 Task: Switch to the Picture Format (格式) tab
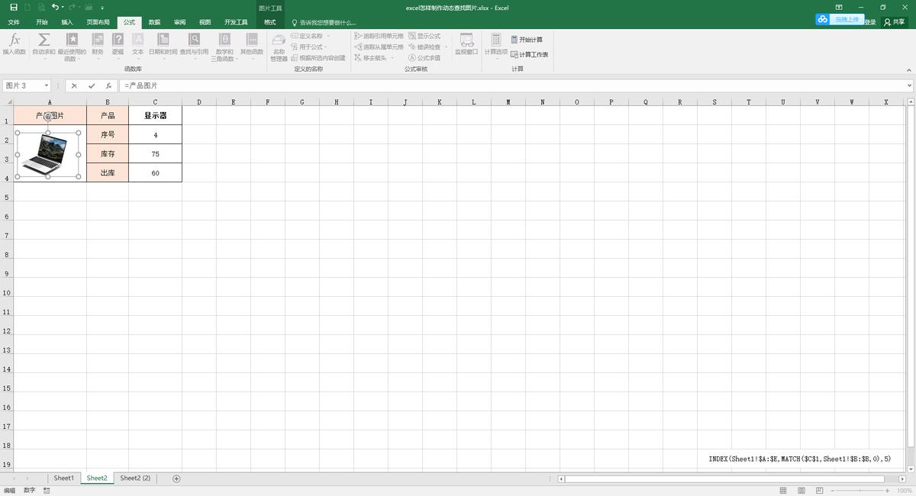pyautogui.click(x=270, y=22)
